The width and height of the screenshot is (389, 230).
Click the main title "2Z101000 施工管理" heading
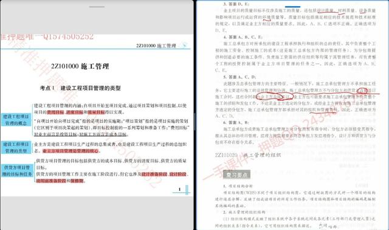click(80, 66)
